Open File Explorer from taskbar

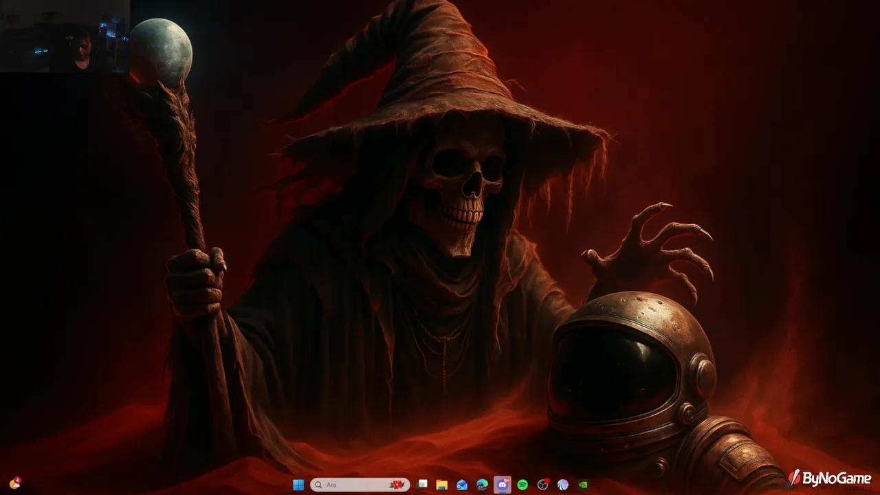point(442,485)
